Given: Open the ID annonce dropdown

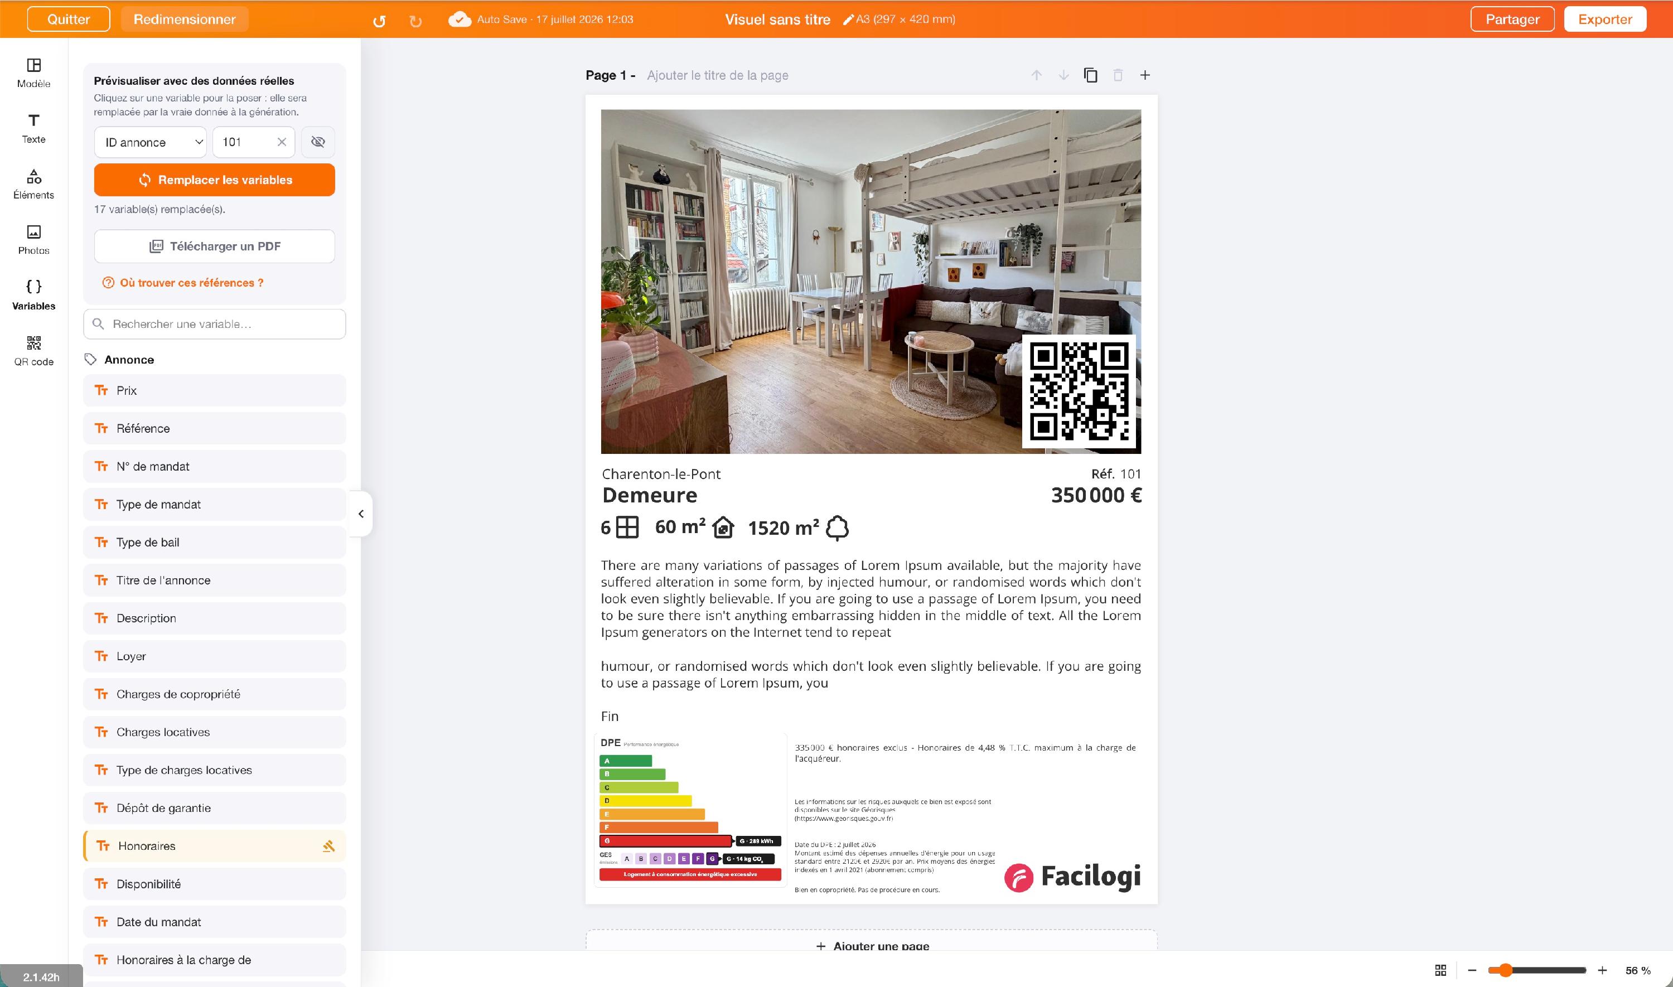Looking at the screenshot, I should [150, 142].
